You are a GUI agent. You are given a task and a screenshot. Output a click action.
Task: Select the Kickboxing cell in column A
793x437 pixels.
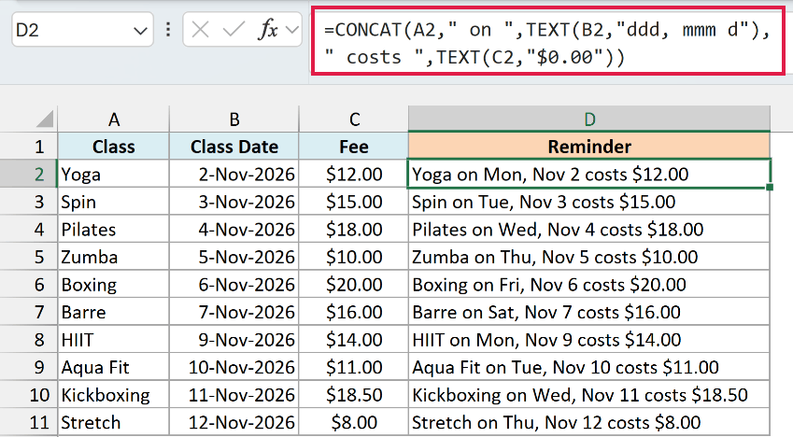click(113, 394)
